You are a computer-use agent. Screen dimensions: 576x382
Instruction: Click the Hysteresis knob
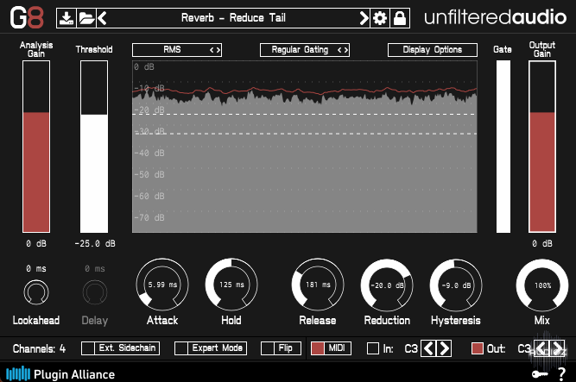[x=456, y=285]
